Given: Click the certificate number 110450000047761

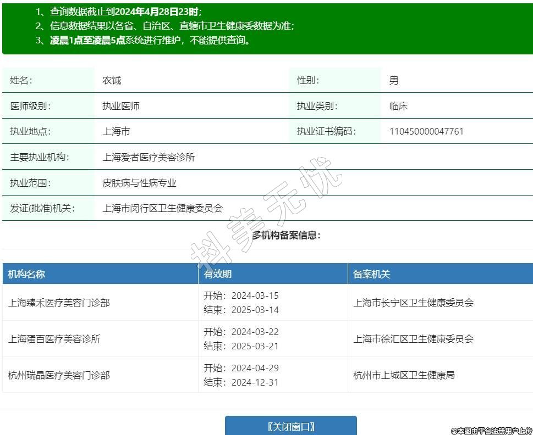Looking at the screenshot, I should (x=426, y=131).
